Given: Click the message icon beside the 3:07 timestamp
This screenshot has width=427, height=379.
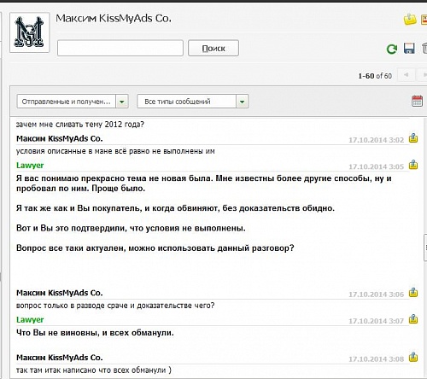Looking at the screenshot, I should pyautogui.click(x=413, y=319).
